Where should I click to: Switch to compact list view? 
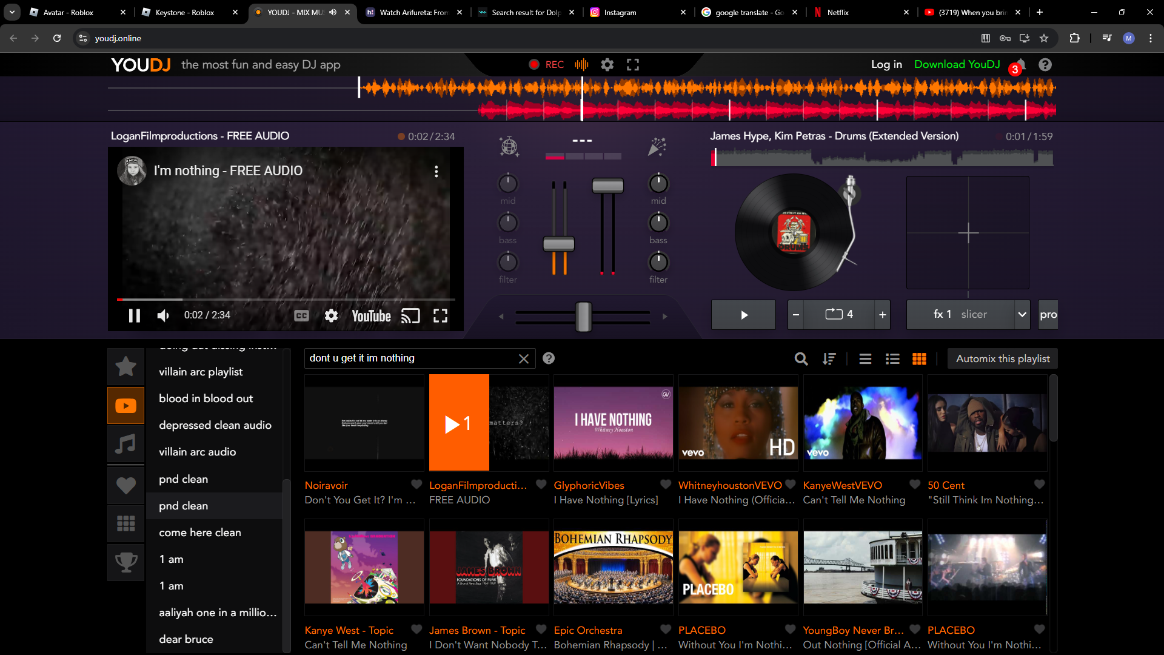tap(865, 359)
